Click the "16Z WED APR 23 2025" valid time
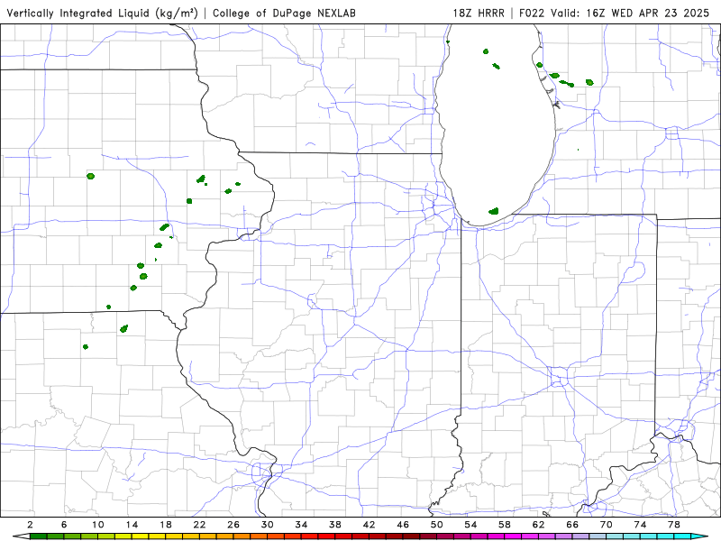 tap(648, 13)
